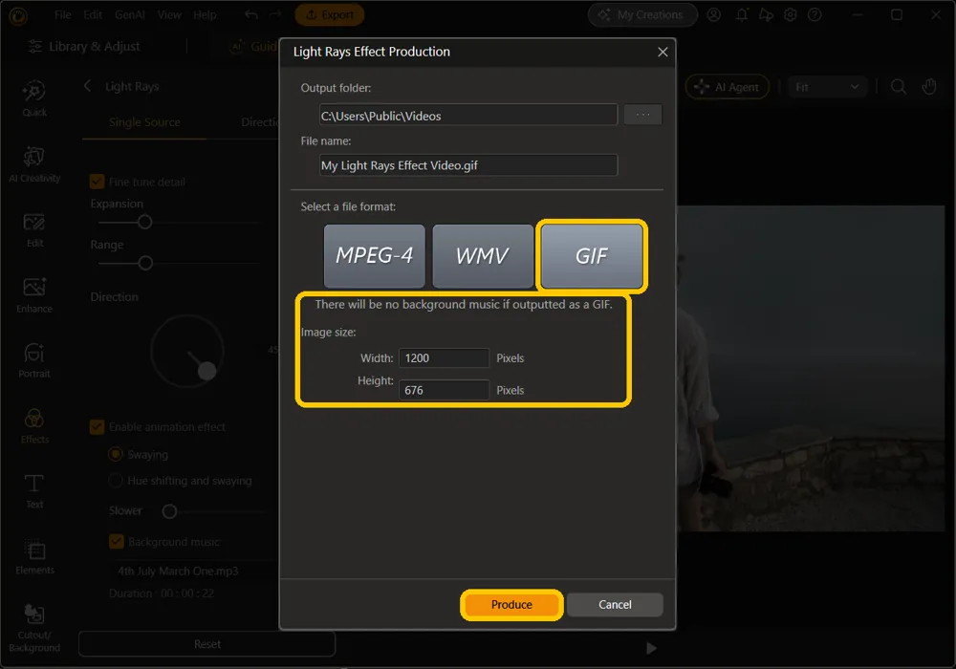Undo the last action
Screen dimensions: 956x669
point(251,14)
